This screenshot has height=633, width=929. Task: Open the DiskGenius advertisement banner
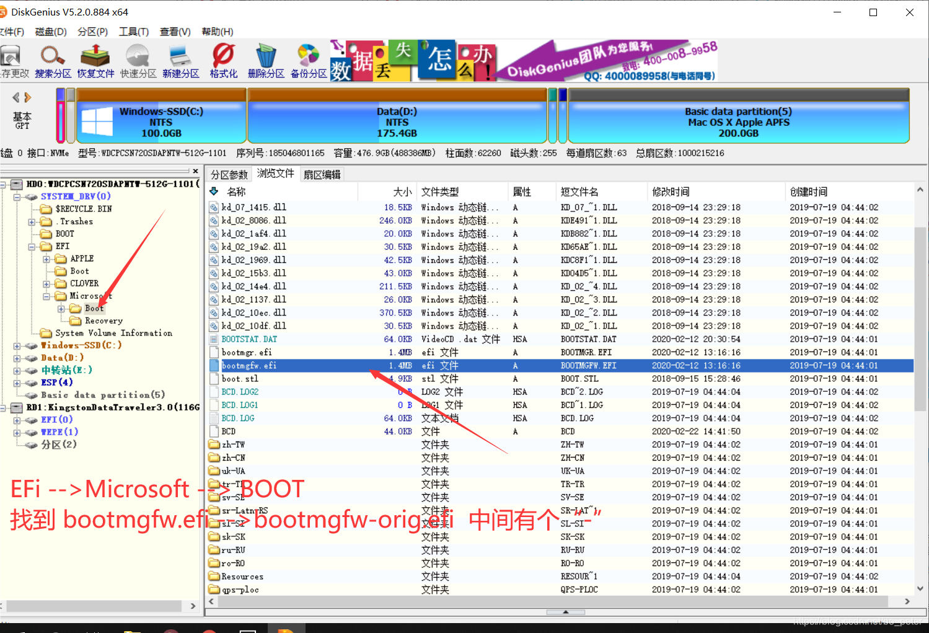coord(524,61)
